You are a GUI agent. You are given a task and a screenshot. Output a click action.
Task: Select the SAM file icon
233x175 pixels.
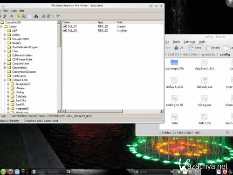(174, 117)
